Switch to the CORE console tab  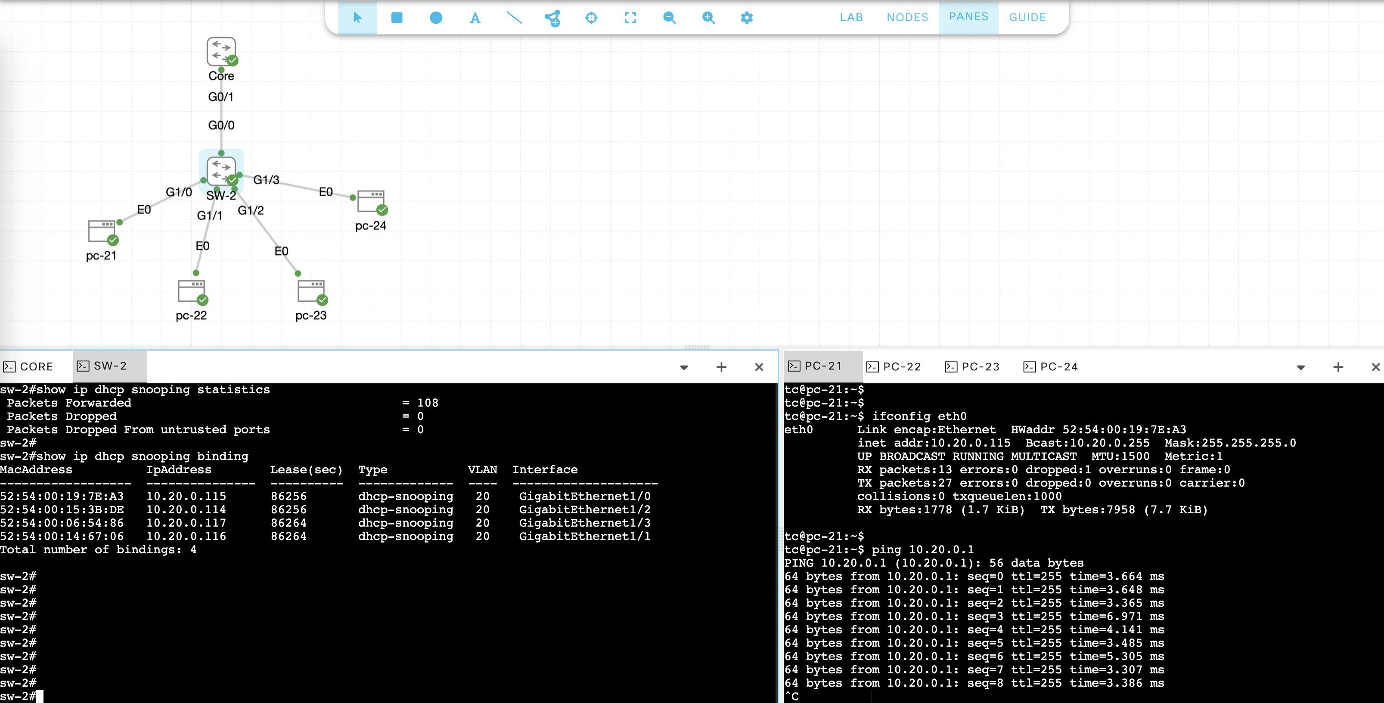click(x=29, y=367)
